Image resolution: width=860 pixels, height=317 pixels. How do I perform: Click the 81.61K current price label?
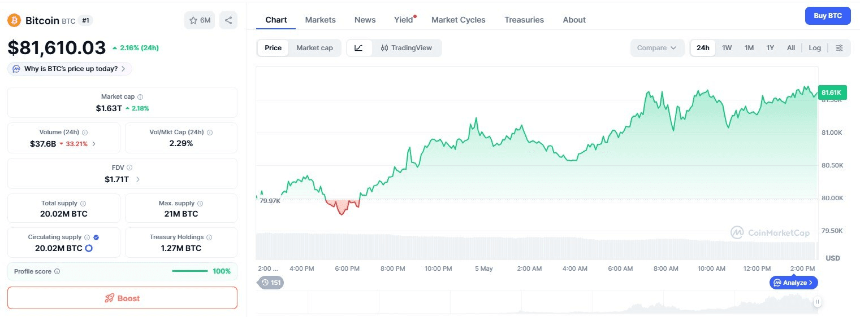[832, 93]
